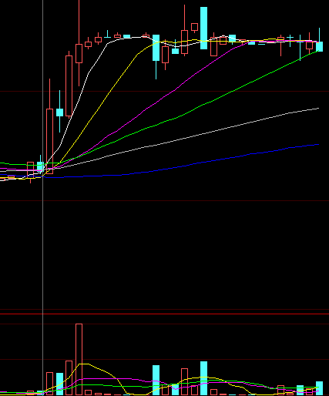Click the yellow volume-average line at its peak
Screen dimensions: 329x396
(83, 364)
